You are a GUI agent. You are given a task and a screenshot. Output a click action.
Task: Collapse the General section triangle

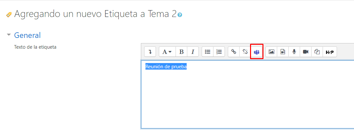coord(9,35)
